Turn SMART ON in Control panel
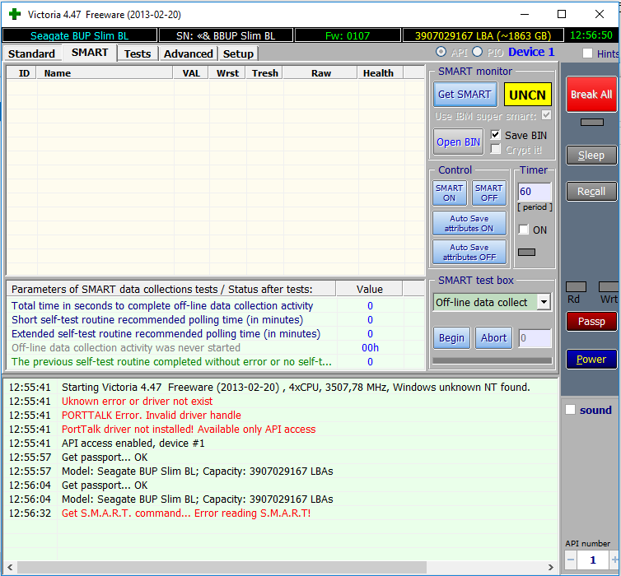The image size is (621, 576). pyautogui.click(x=449, y=193)
